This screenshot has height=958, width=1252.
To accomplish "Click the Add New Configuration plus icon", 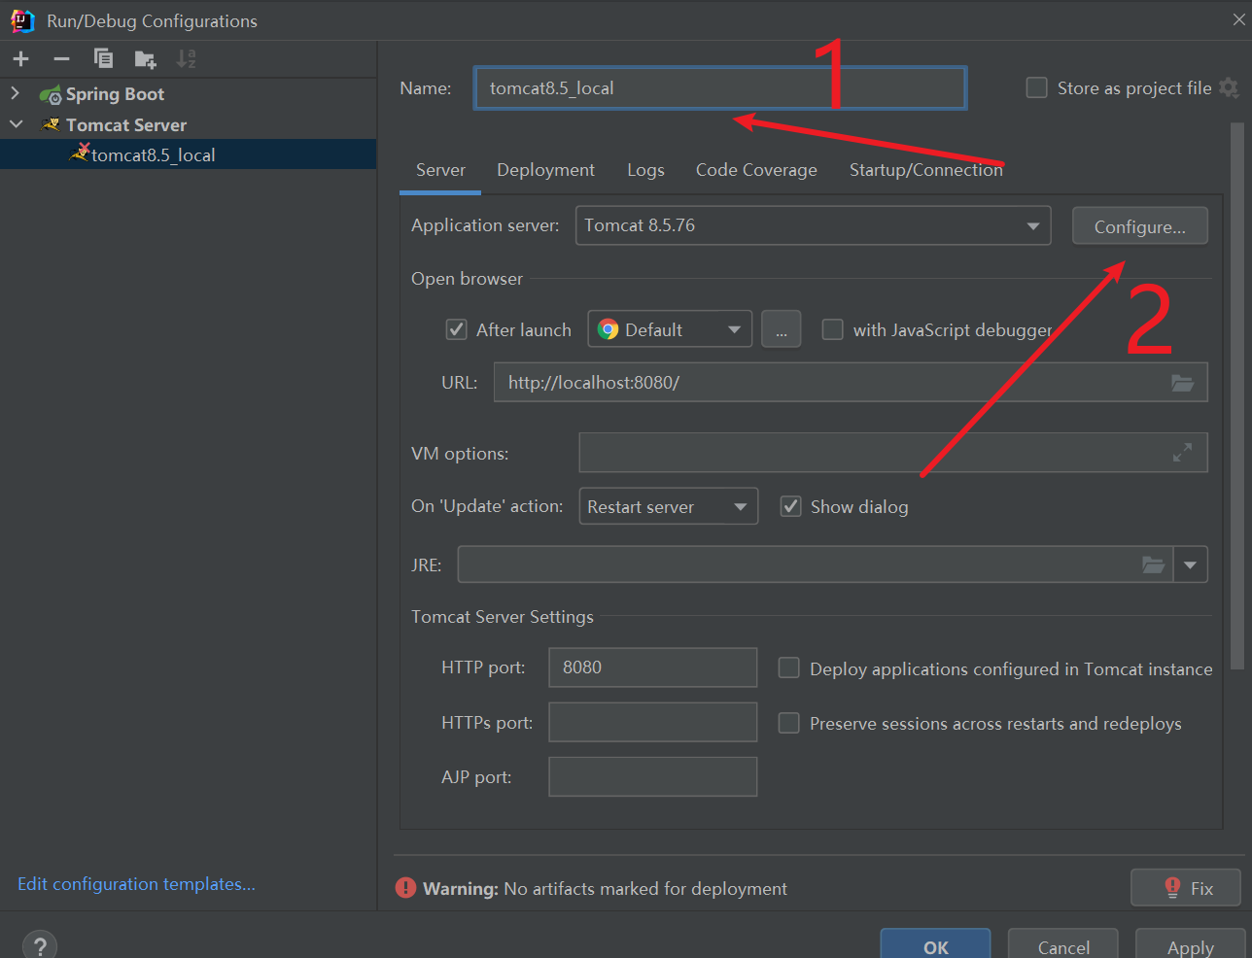I will click(x=21, y=59).
